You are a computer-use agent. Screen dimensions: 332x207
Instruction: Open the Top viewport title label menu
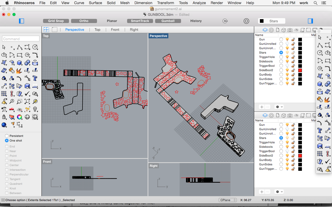tap(46, 36)
